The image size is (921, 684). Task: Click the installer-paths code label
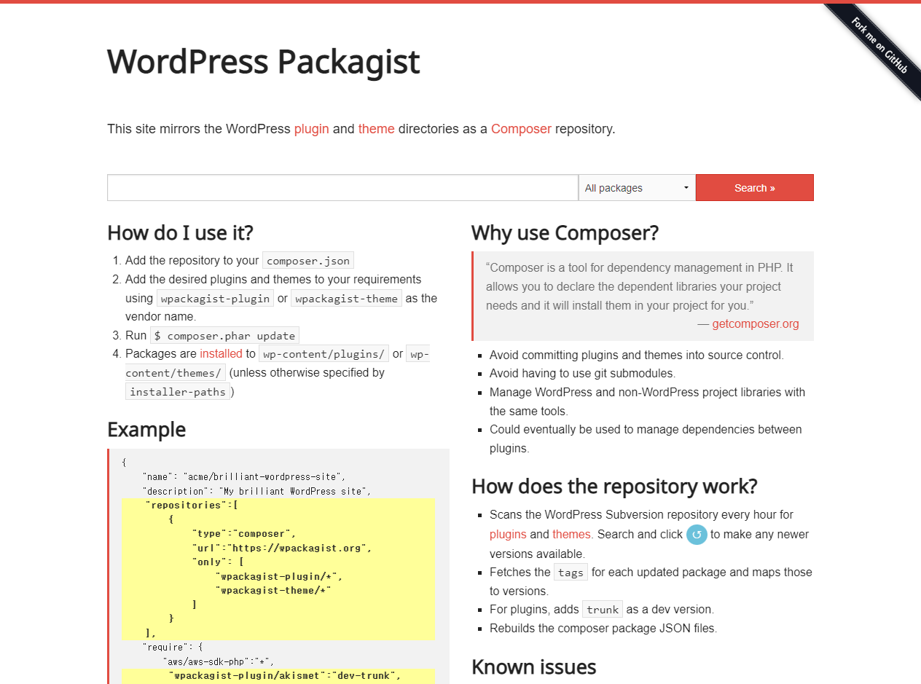pyautogui.click(x=178, y=392)
